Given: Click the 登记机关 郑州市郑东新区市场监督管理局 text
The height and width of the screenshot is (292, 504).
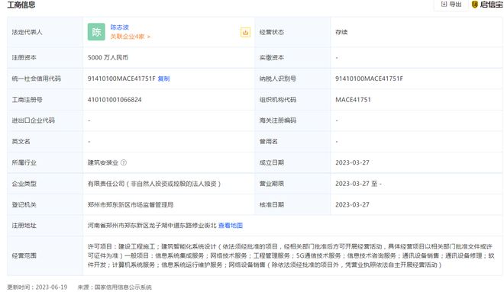Looking at the screenshot, I should point(131,205).
